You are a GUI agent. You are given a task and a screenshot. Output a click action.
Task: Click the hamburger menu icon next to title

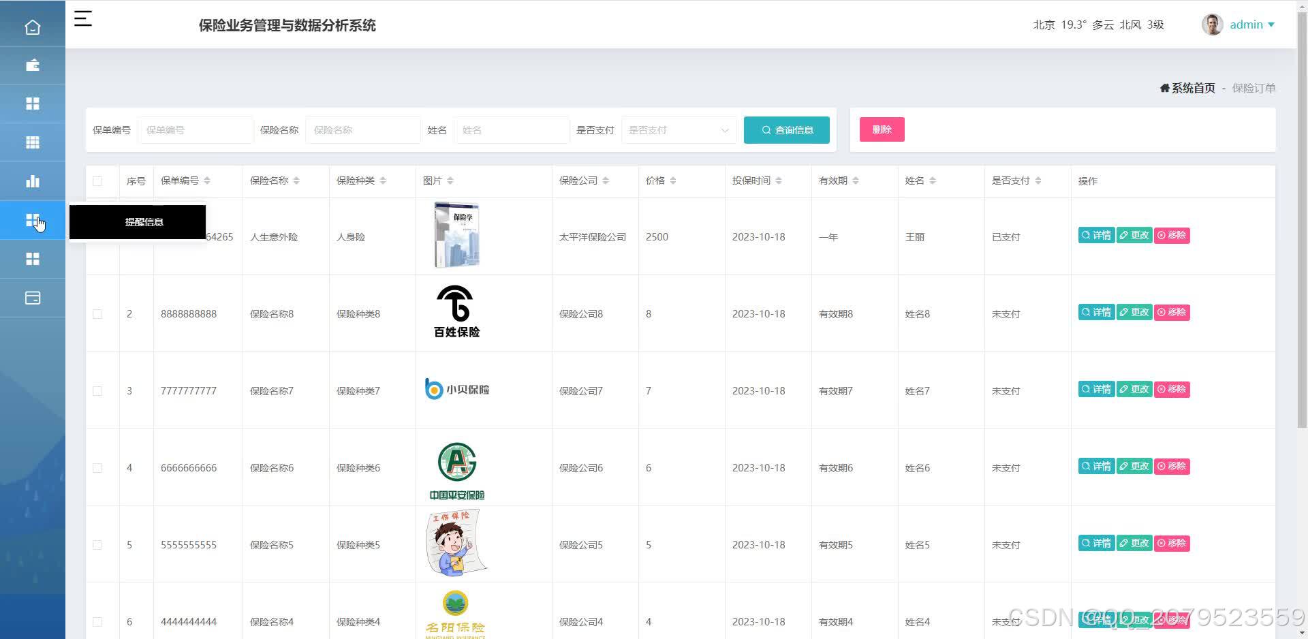click(x=82, y=19)
